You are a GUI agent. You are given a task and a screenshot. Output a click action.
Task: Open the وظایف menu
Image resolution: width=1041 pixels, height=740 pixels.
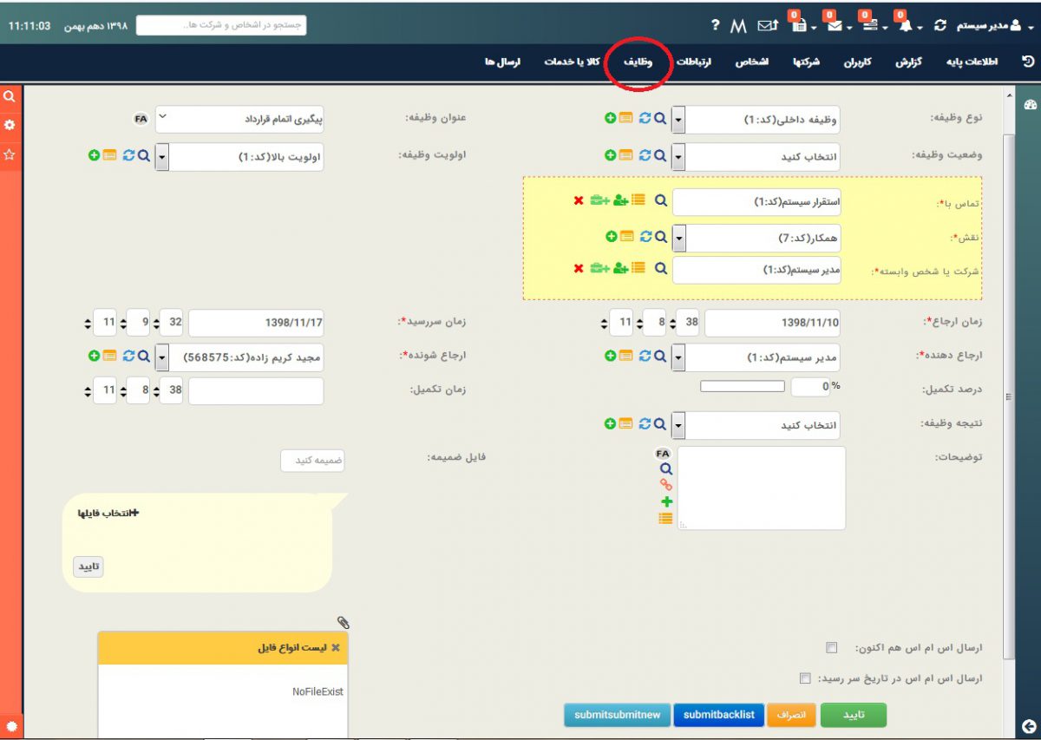pyautogui.click(x=638, y=62)
